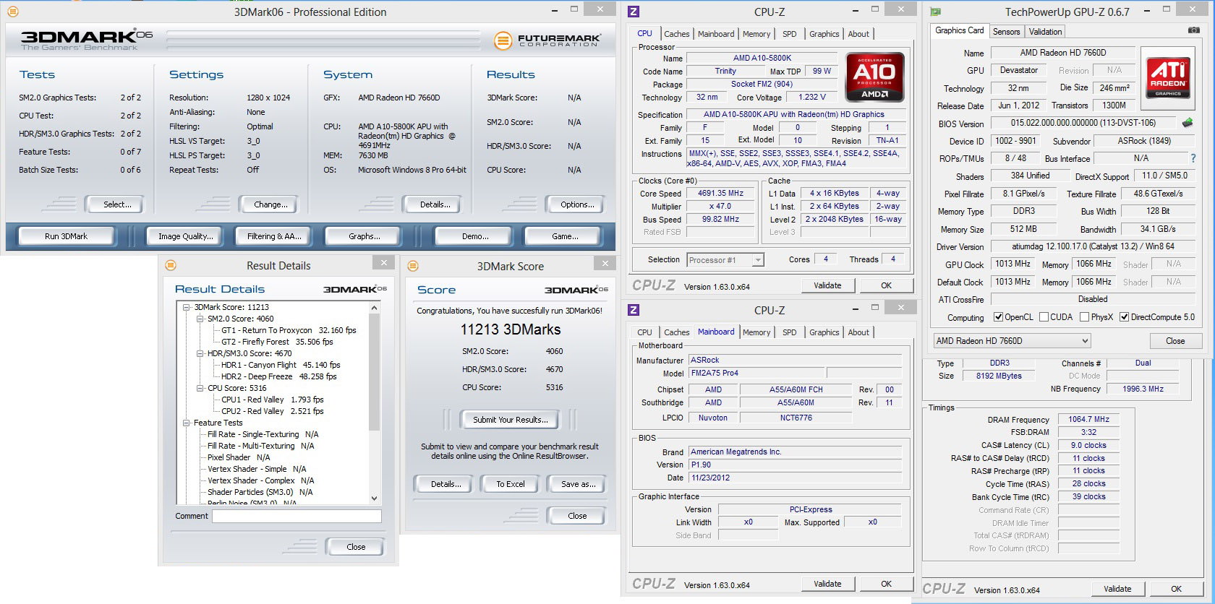Click Options... under Results
1215x604 pixels.
pos(577,204)
